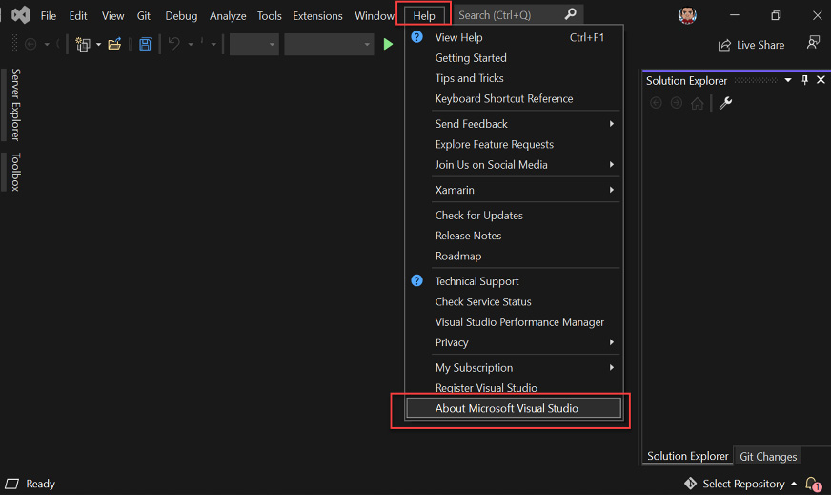Open the File menu

[x=49, y=16]
